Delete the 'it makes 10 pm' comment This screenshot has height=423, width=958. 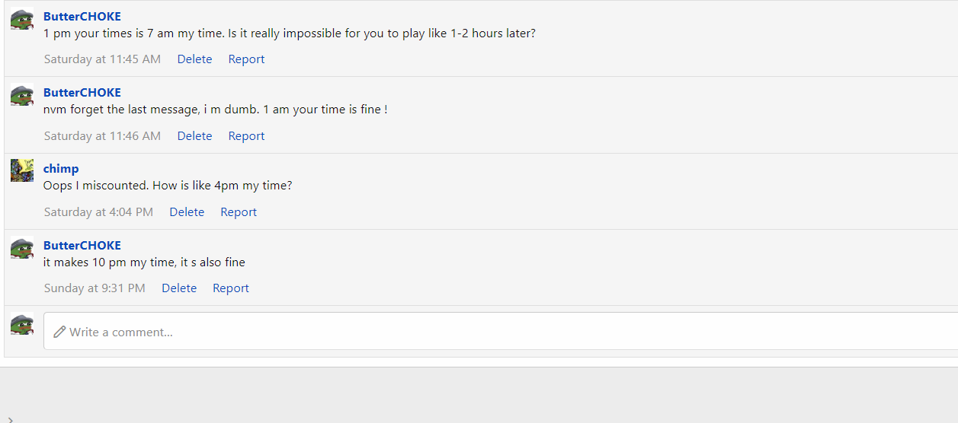coord(179,288)
